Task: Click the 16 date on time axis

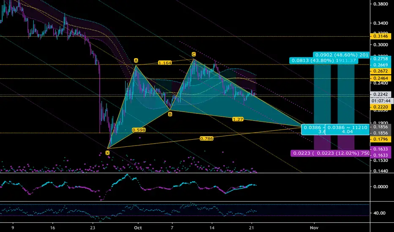Action: click(x=52, y=228)
